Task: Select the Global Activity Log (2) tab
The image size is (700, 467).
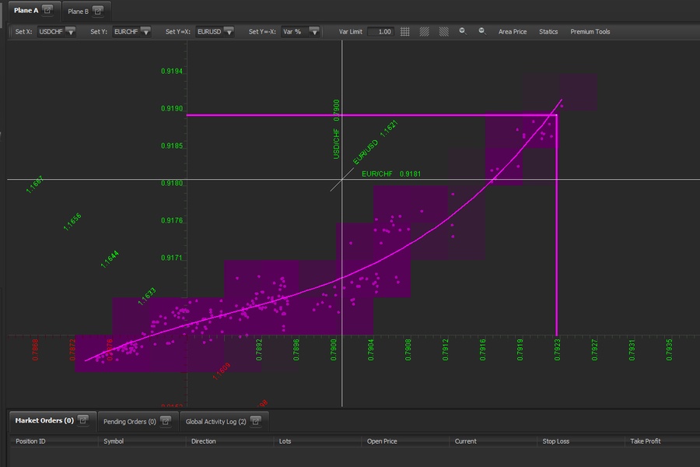Action: pyautogui.click(x=215, y=422)
